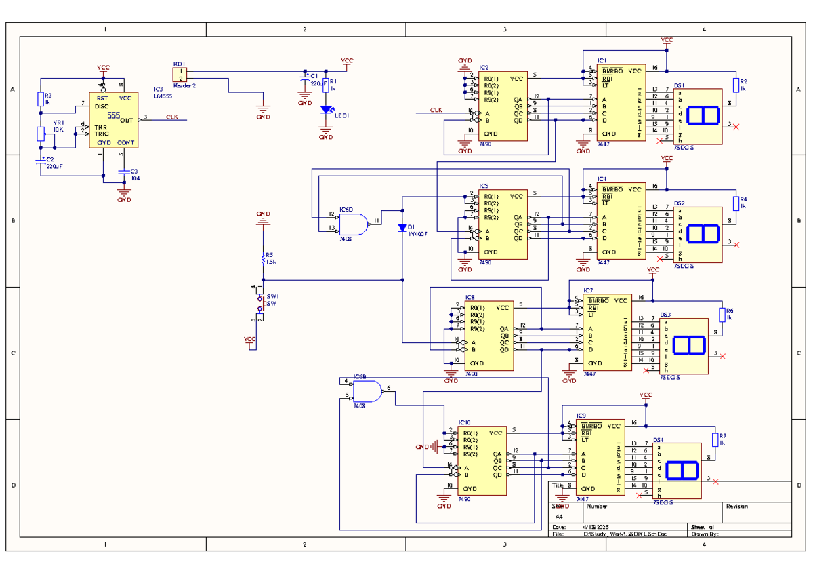Click the file path text in title block
The width and height of the screenshot is (813, 575).
tap(625, 534)
